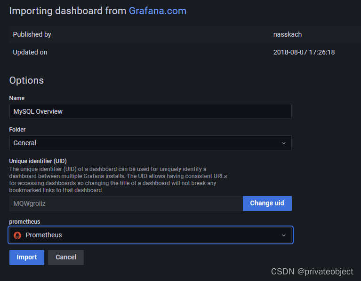Screen dimensions: 361x281
Task: Select the date 2018-08-07 17:26:18
Action: (x=304, y=52)
